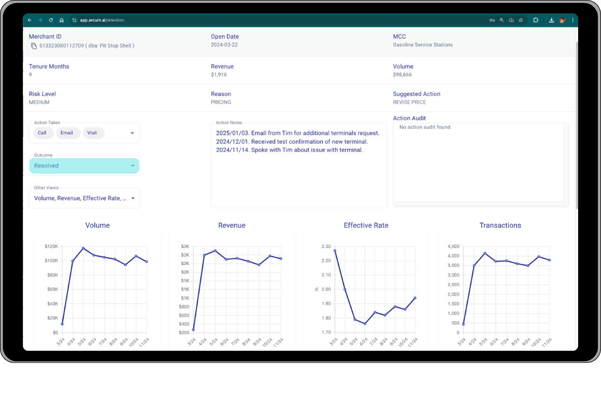The width and height of the screenshot is (601, 412).
Task: Click the Suggested Action value REVISE PRICE
Action: click(410, 102)
